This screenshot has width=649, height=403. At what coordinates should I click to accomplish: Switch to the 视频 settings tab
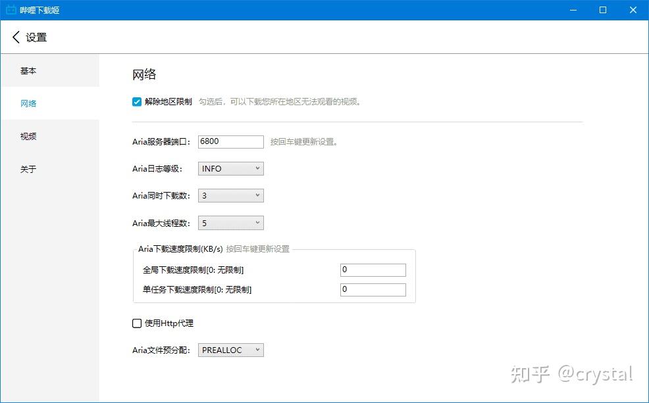(49, 136)
